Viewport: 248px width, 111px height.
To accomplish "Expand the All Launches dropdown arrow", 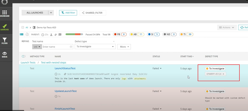I will coord(51,13).
